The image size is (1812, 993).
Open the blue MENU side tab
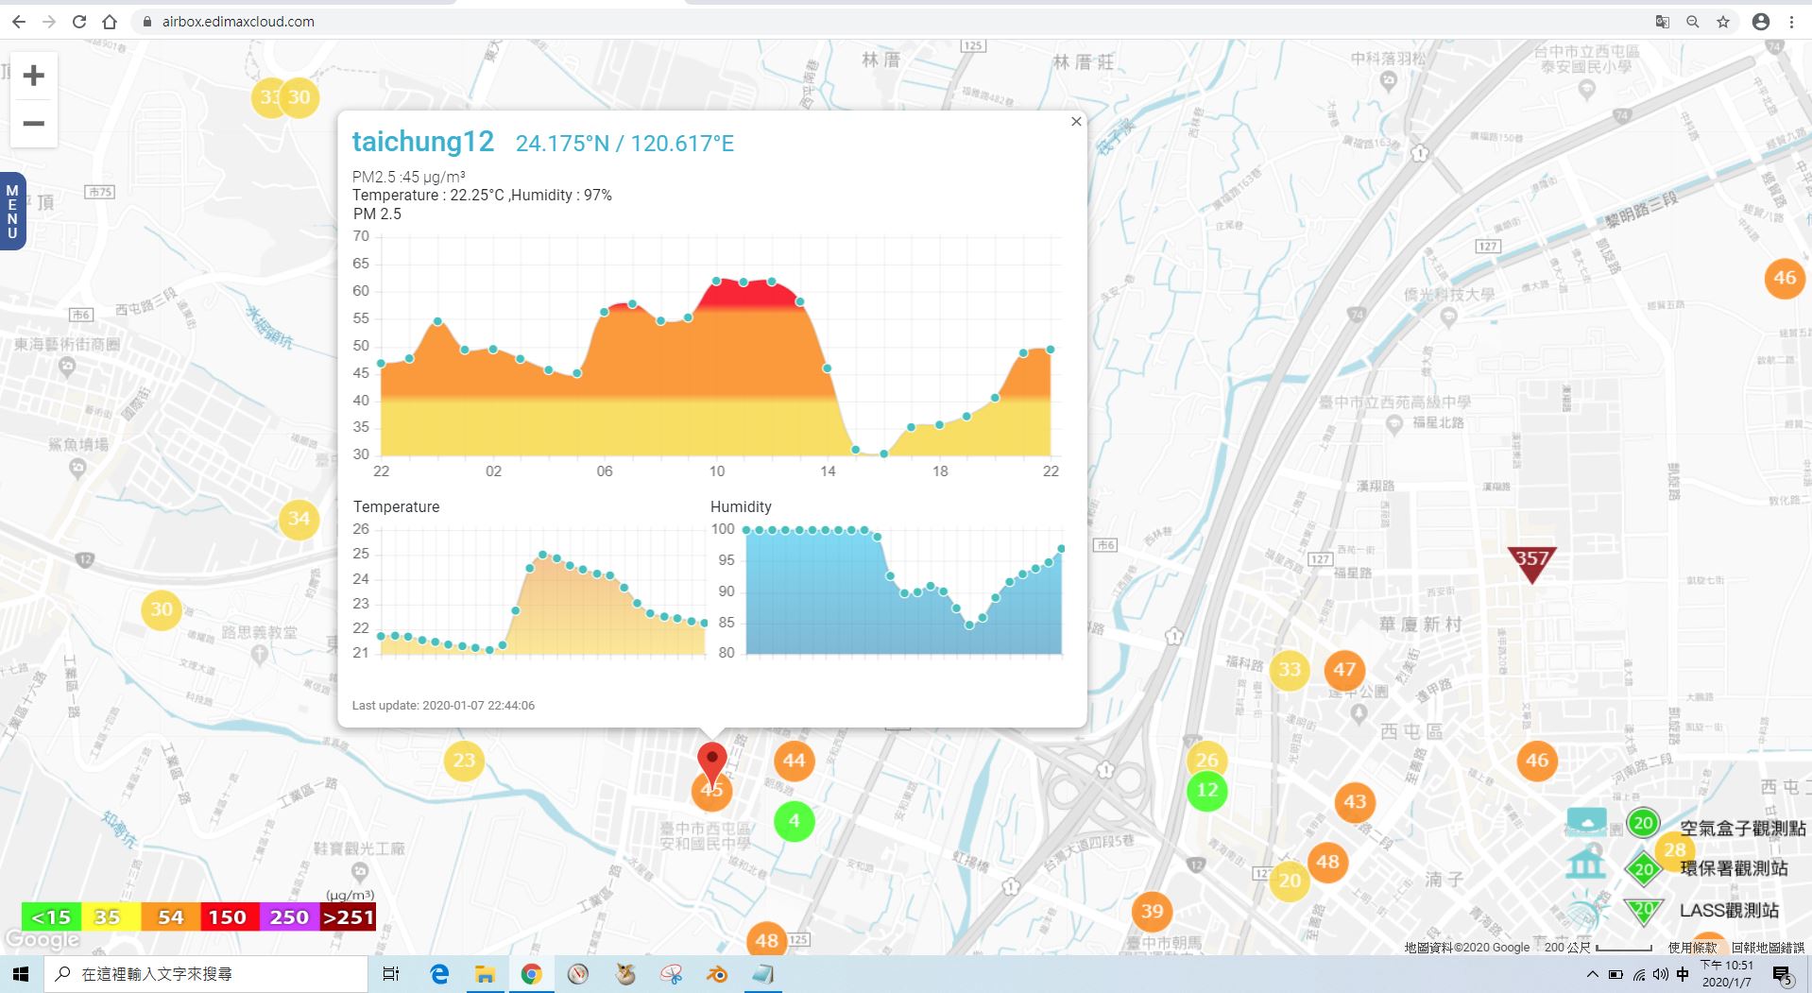tap(12, 212)
